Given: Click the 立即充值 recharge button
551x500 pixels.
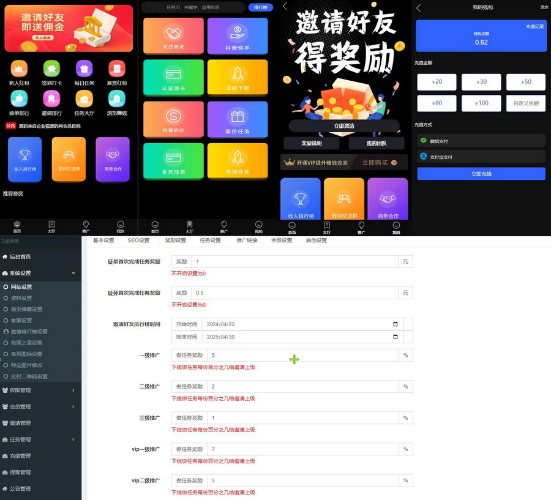Looking at the screenshot, I should 482,175.
